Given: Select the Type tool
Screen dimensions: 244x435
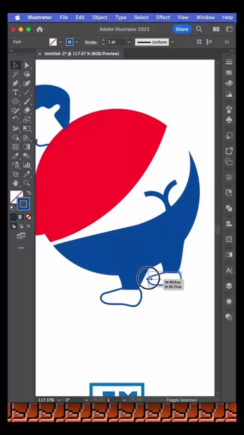Looking at the screenshot, I should (16, 92).
